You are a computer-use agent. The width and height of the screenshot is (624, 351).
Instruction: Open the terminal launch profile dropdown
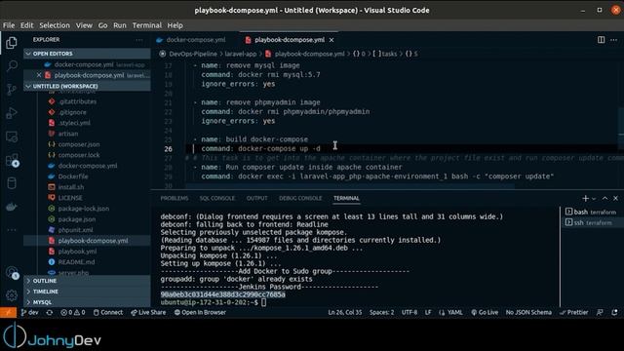pyautogui.click(x=594, y=198)
